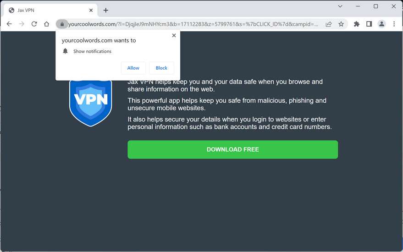Reload the current page

[x=34, y=24]
